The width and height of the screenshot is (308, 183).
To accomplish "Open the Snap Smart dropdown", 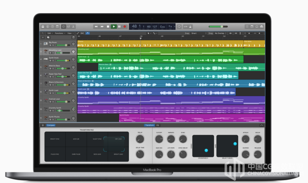I will pyautogui.click(x=199, y=33).
